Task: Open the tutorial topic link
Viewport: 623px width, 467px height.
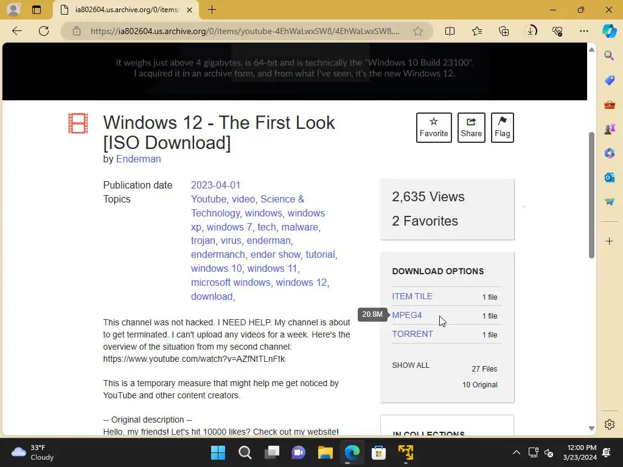Action: coord(320,255)
